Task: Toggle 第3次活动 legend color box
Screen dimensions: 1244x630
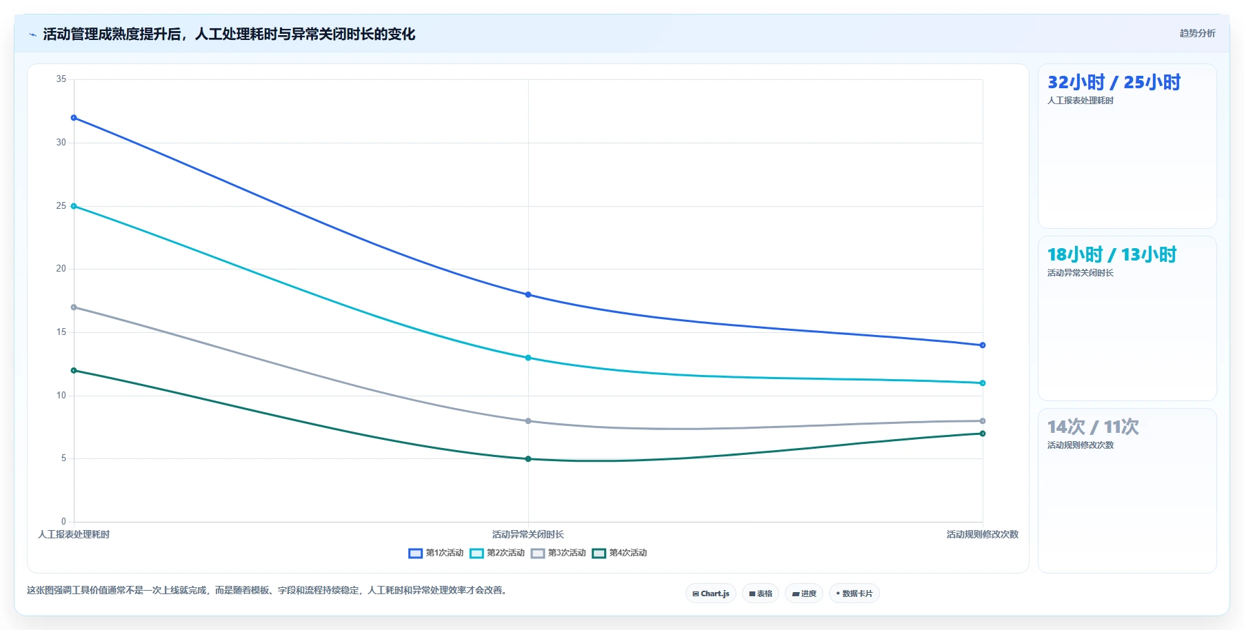Action: [538, 553]
